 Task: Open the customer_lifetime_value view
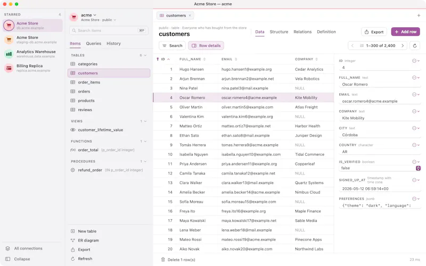pos(109,130)
